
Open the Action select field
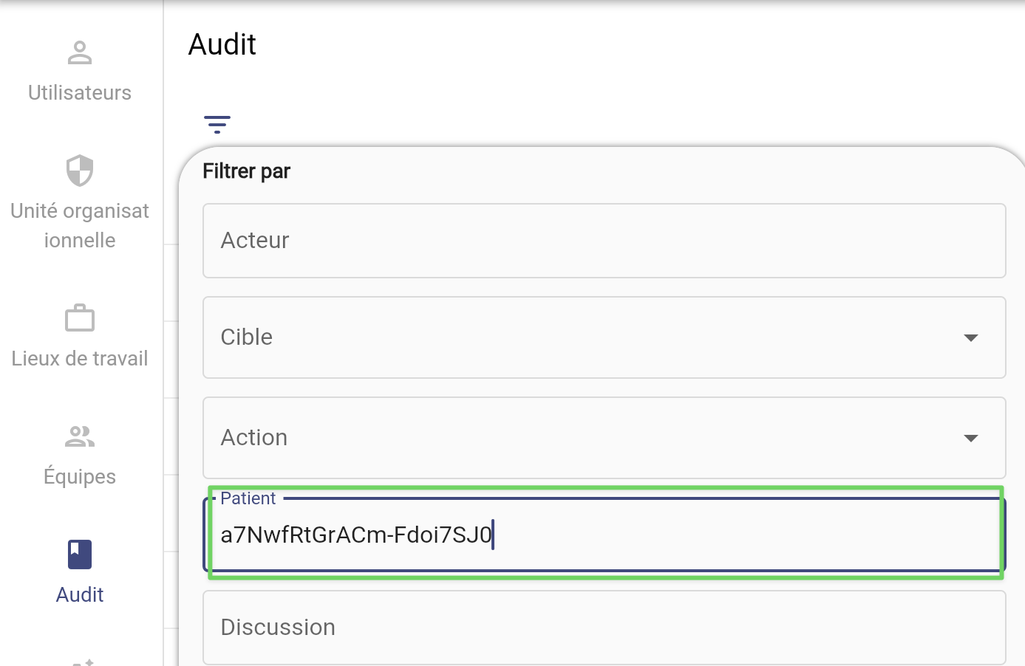(605, 438)
